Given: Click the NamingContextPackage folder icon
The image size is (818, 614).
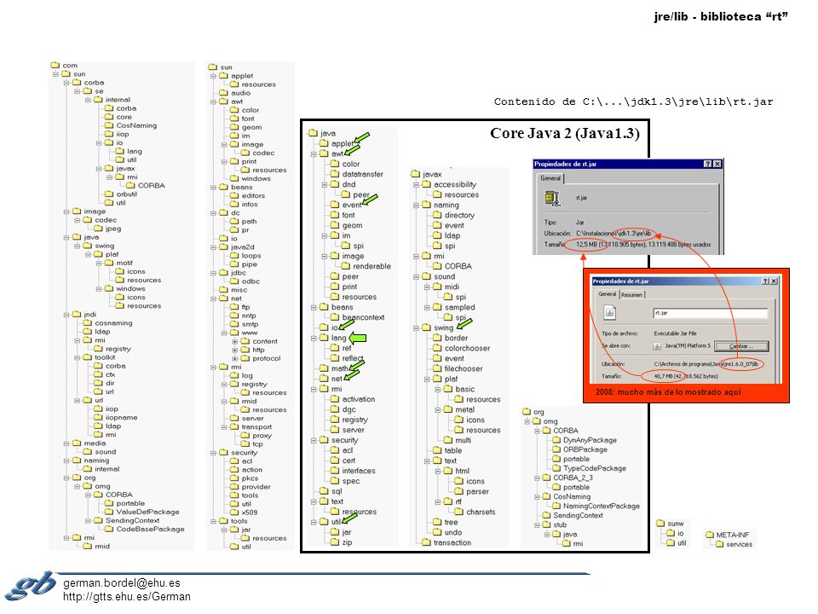Looking at the screenshot, I should point(556,506).
